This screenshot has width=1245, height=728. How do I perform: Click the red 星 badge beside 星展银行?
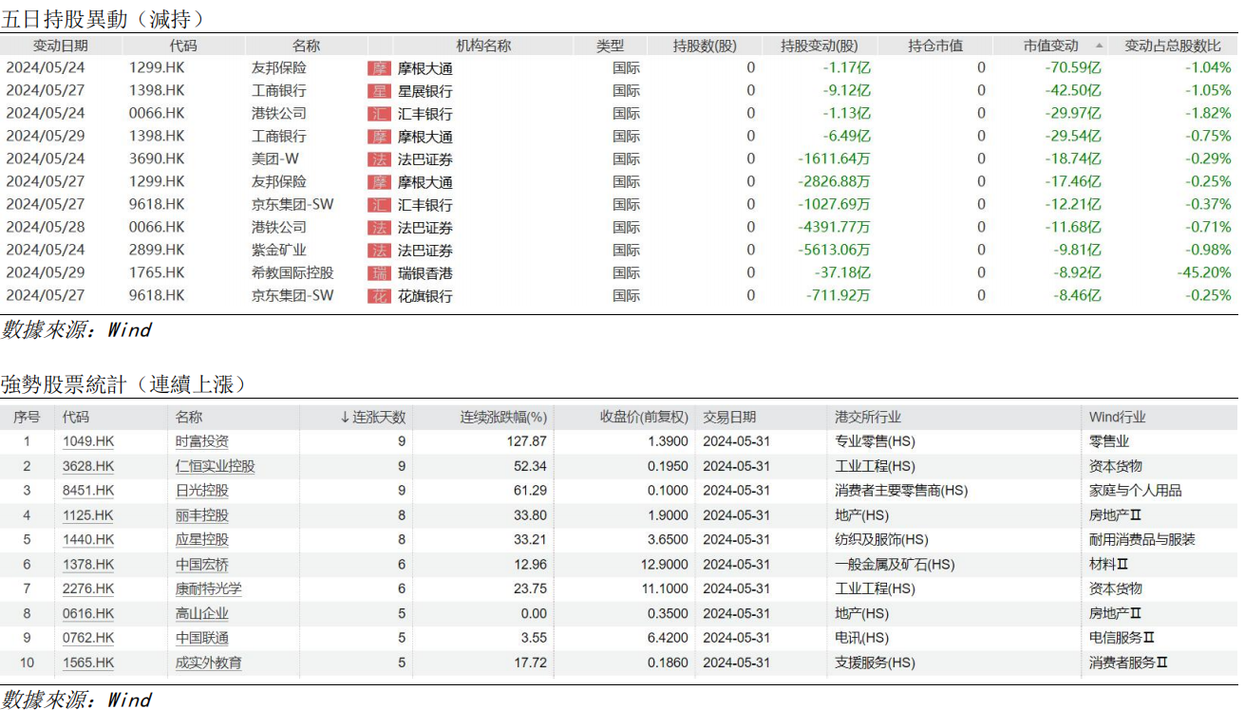pos(379,91)
